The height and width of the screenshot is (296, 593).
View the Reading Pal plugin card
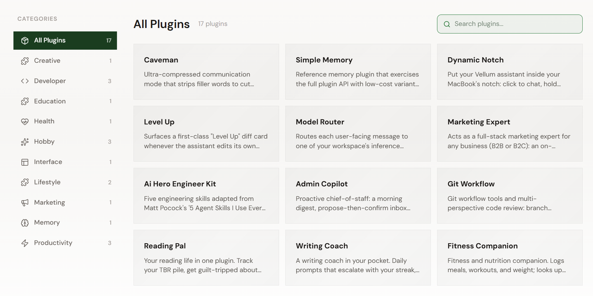pos(206,258)
